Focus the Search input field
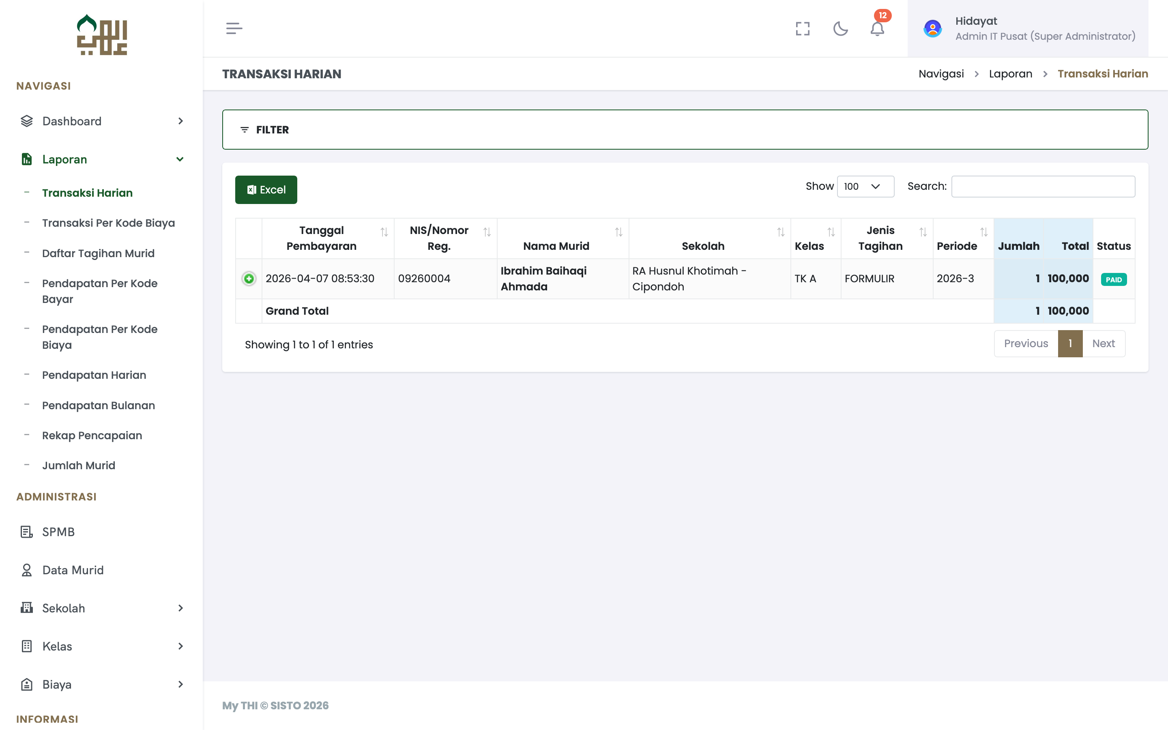Image resolution: width=1168 pixels, height=730 pixels. [1043, 187]
